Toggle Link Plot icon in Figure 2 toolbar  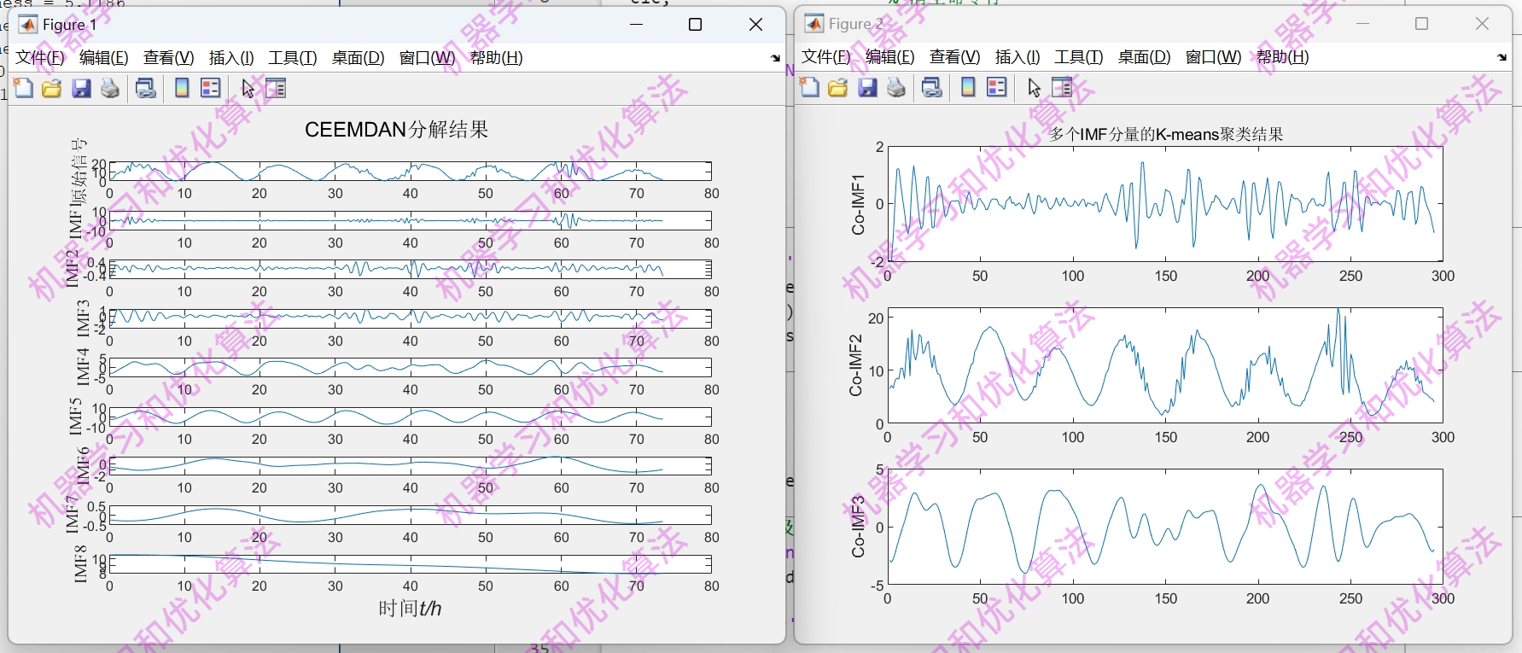coord(932,87)
